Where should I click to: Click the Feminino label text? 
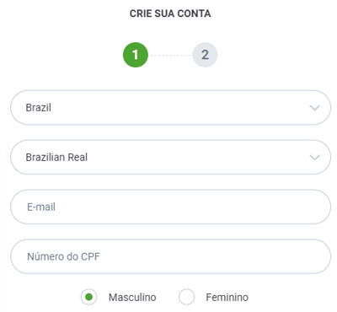pyautogui.click(x=227, y=298)
